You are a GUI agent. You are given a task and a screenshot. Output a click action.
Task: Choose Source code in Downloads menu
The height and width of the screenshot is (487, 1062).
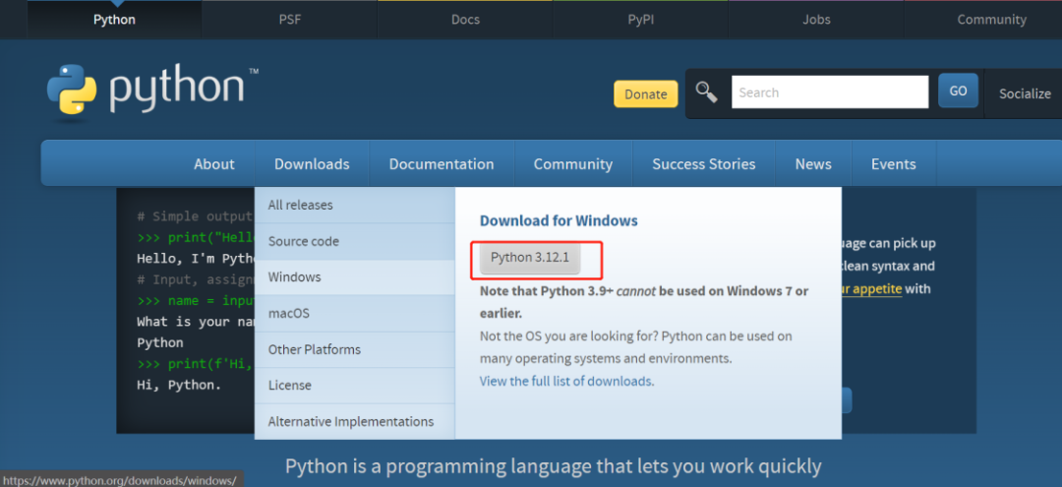[x=303, y=241]
